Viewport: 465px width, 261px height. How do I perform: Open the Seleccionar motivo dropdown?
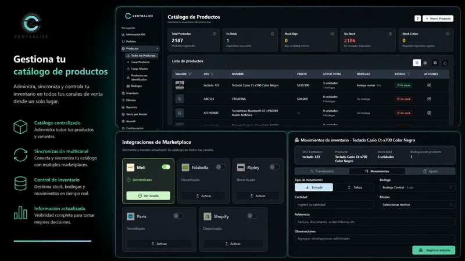pyautogui.click(x=417, y=205)
